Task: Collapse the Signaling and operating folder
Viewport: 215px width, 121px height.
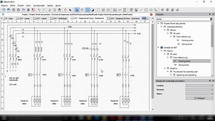Action: (x=171, y=75)
